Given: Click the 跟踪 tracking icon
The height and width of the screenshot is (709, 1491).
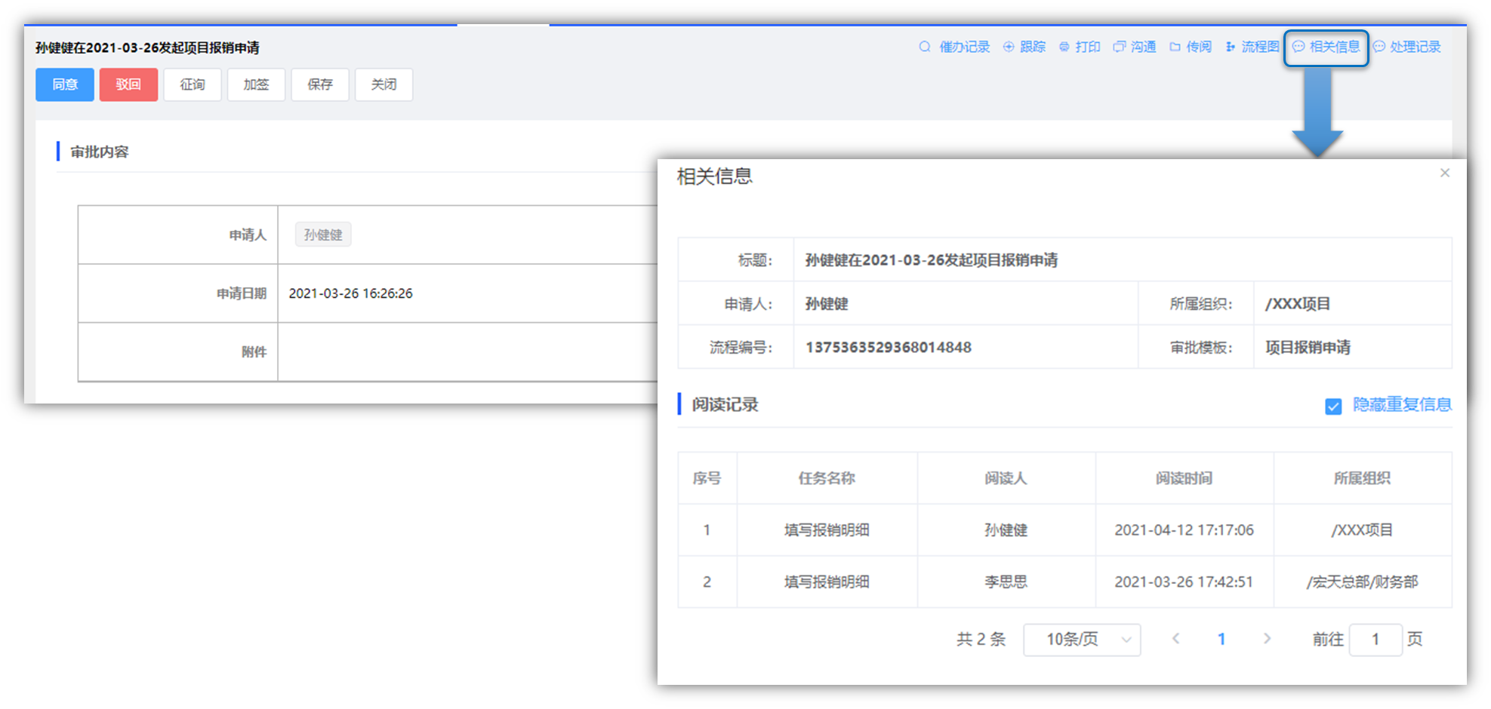Looking at the screenshot, I should [x=1009, y=47].
